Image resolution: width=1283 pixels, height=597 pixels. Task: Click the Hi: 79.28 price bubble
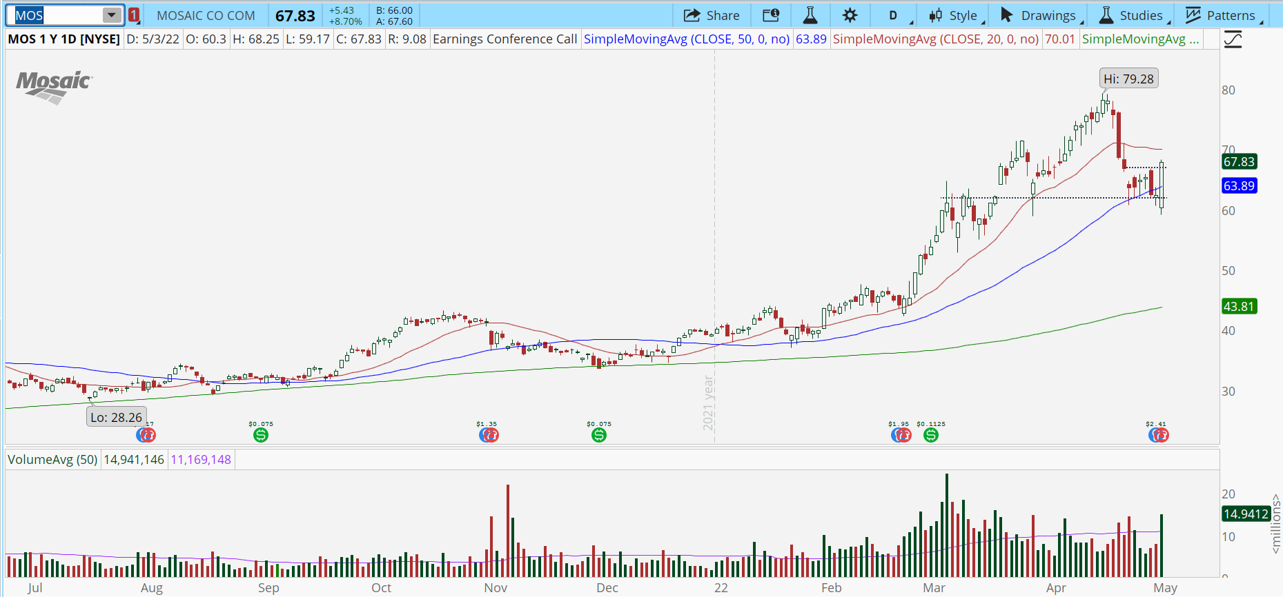(x=1128, y=79)
